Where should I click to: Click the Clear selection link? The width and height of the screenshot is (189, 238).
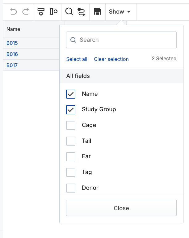click(x=111, y=59)
